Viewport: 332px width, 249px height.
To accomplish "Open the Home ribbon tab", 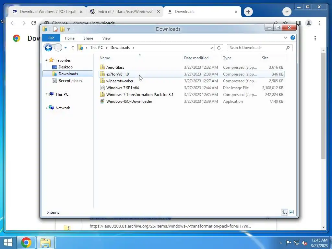I will click(70, 38).
